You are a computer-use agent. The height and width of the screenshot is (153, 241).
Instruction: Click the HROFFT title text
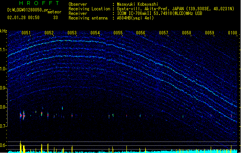(x=39, y=3)
